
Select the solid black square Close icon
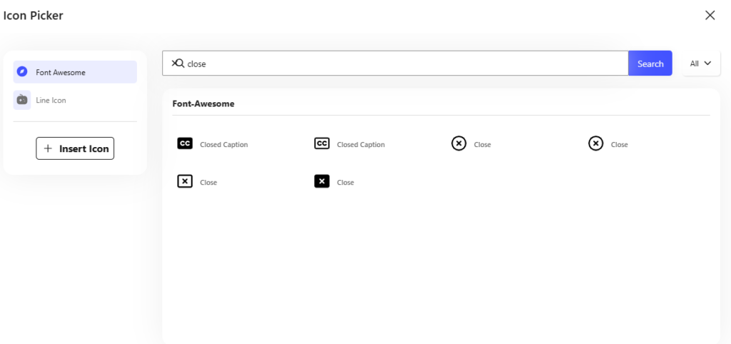(x=322, y=181)
